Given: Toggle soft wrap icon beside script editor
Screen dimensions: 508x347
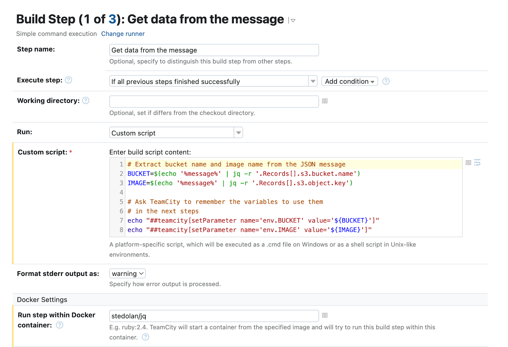Looking at the screenshot, I should click(x=477, y=163).
